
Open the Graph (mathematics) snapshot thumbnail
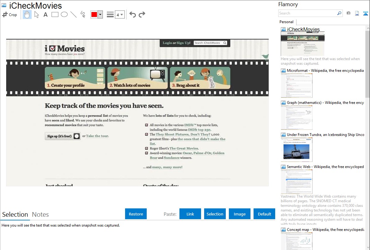click(296, 117)
